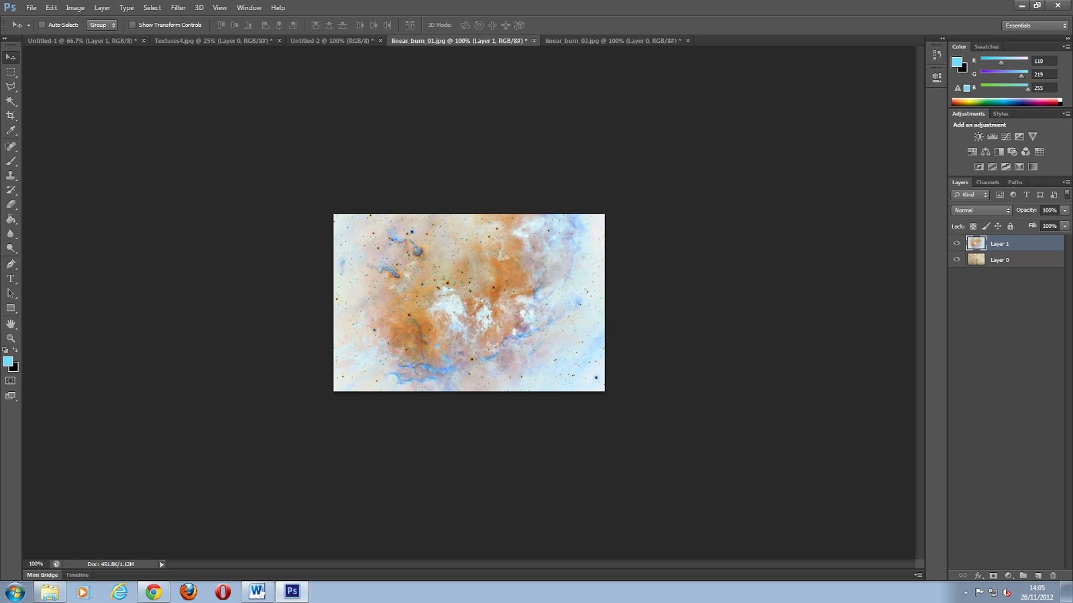Open the Filter menu

(178, 8)
